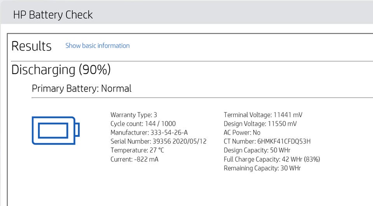Click the blue battery icon
Image resolution: width=373 pixels, height=206 pixels.
56,130
